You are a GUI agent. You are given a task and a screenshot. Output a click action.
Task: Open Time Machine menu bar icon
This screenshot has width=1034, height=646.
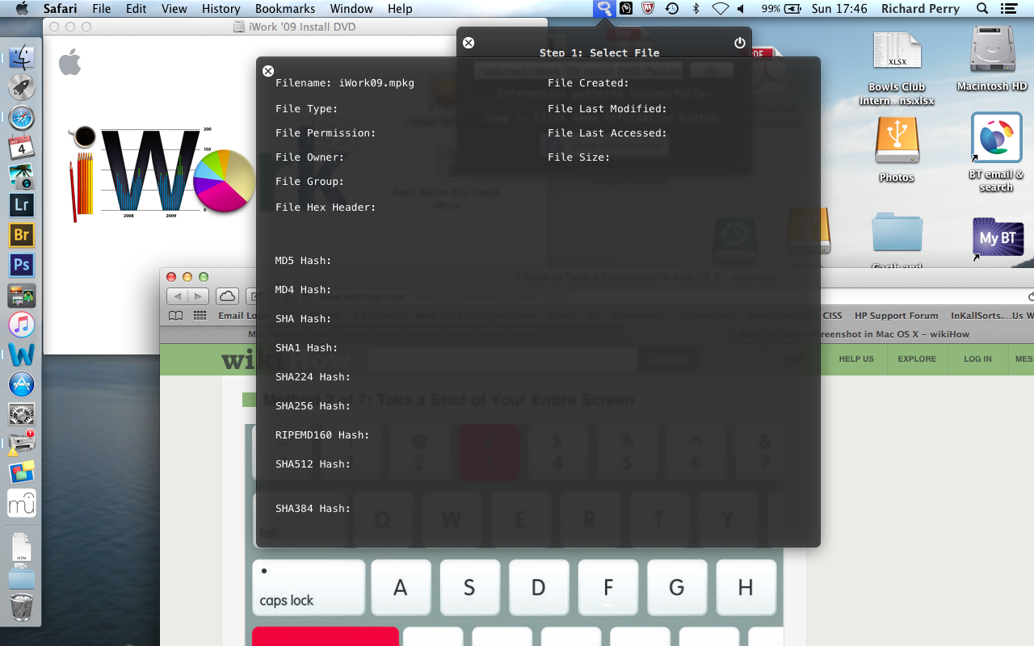coord(671,9)
